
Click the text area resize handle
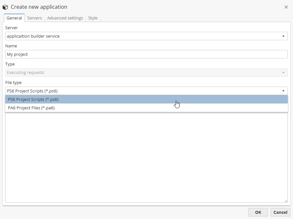pyautogui.click(x=286, y=201)
